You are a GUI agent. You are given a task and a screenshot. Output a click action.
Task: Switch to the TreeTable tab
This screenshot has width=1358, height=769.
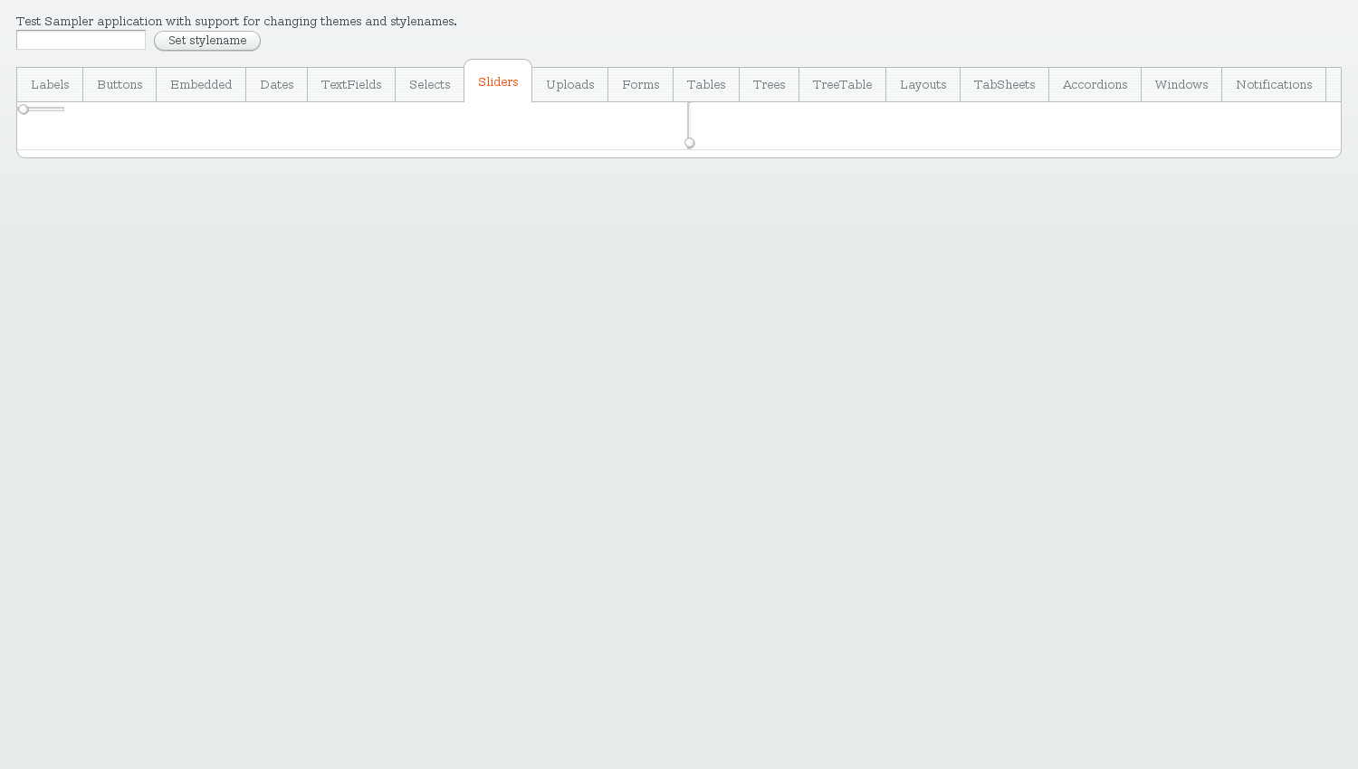(x=843, y=84)
